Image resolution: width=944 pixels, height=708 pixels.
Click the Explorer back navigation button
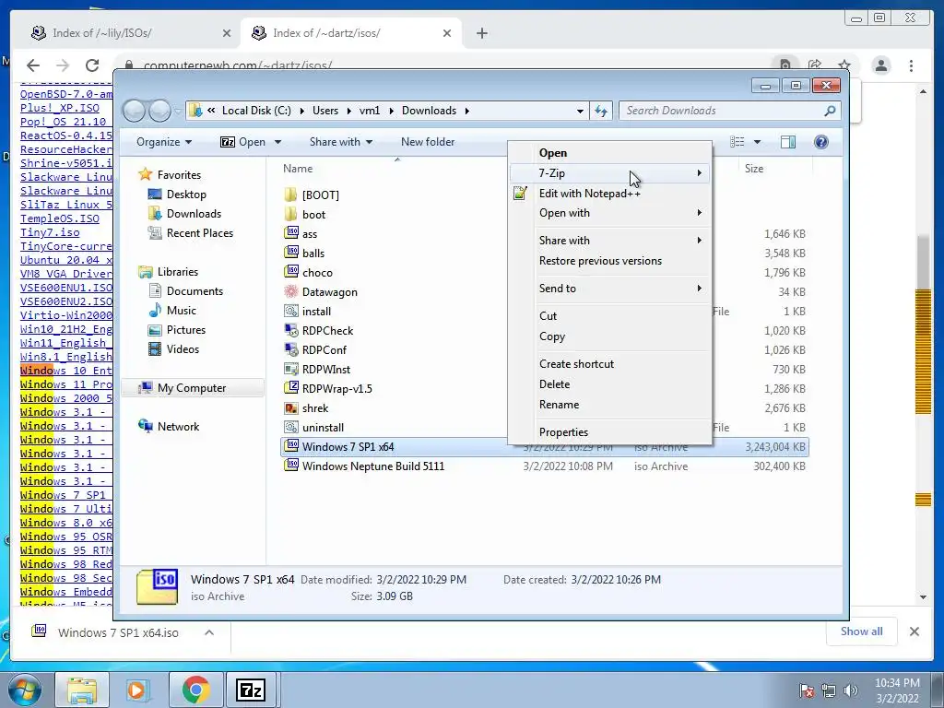click(134, 111)
